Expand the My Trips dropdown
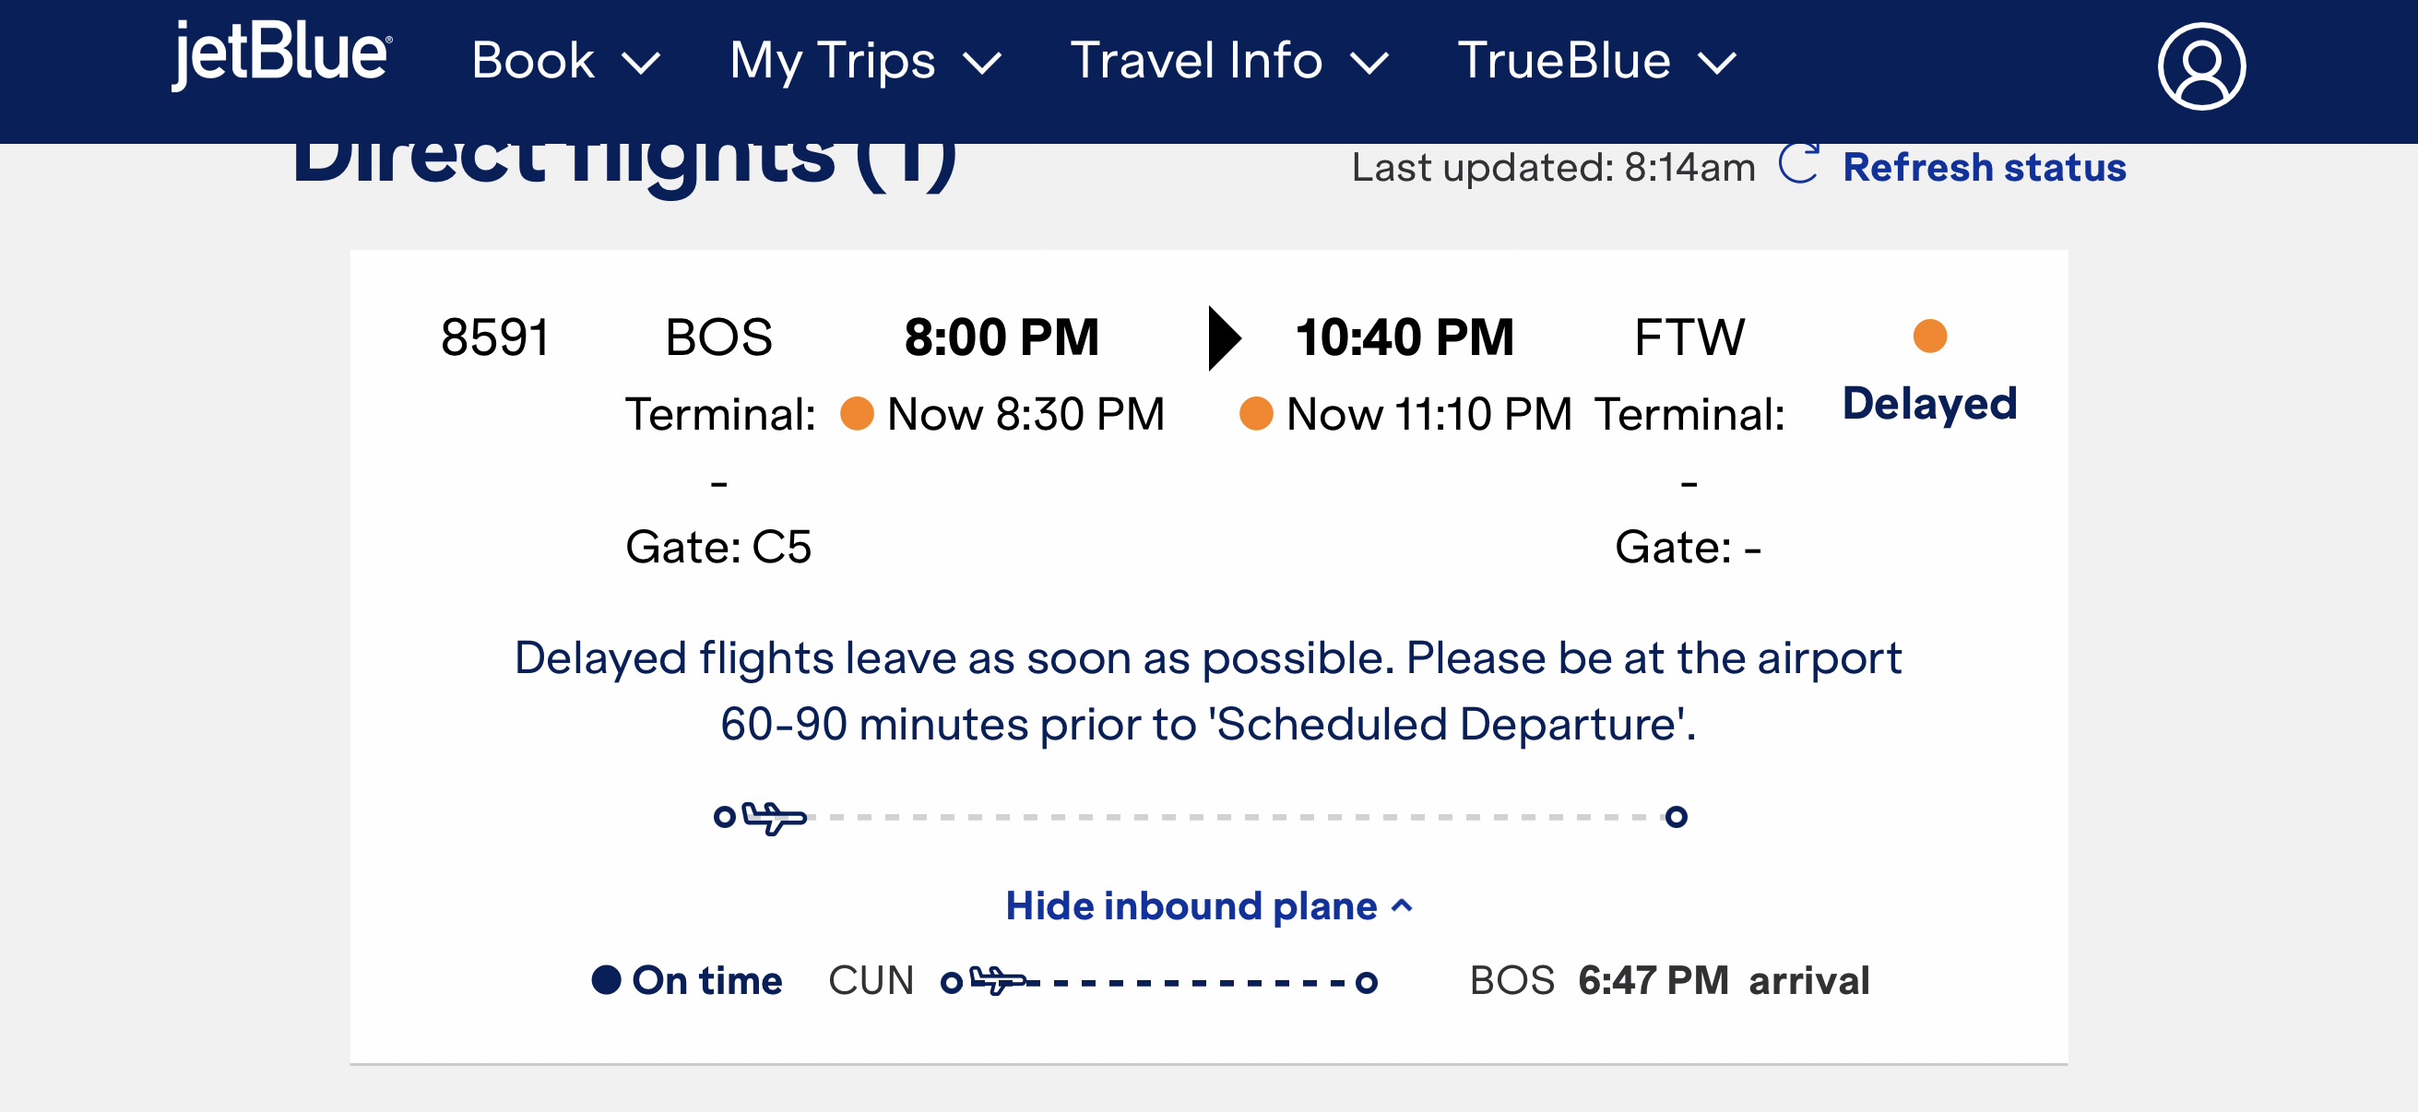The image size is (2418, 1112). (x=864, y=62)
